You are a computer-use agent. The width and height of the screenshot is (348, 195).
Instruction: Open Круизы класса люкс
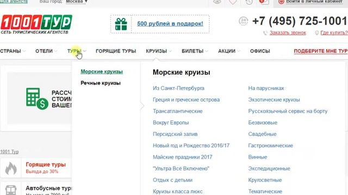[178, 191]
